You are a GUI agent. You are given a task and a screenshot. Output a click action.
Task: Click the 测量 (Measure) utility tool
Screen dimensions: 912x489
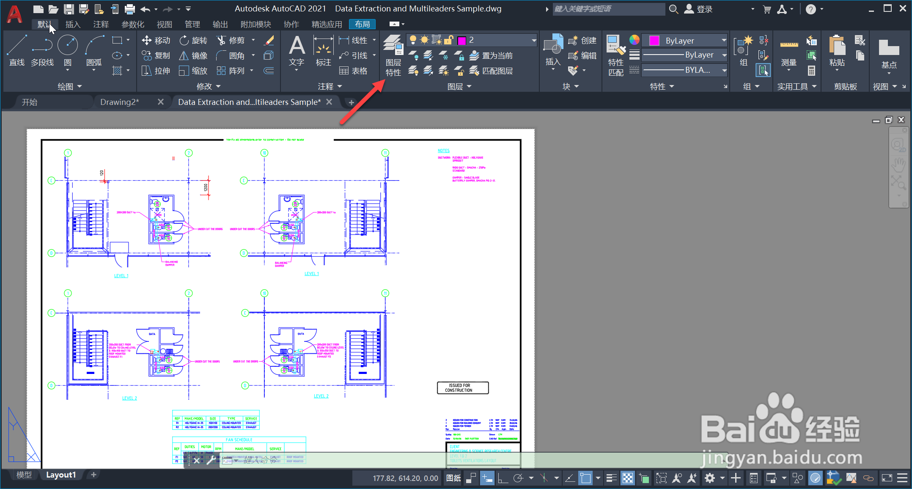788,53
